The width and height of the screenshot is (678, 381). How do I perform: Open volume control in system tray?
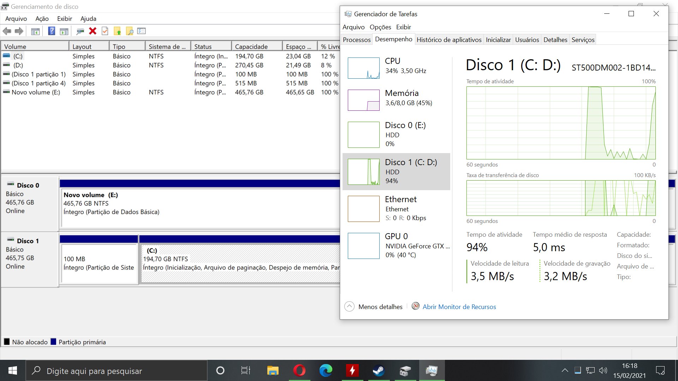pyautogui.click(x=603, y=370)
